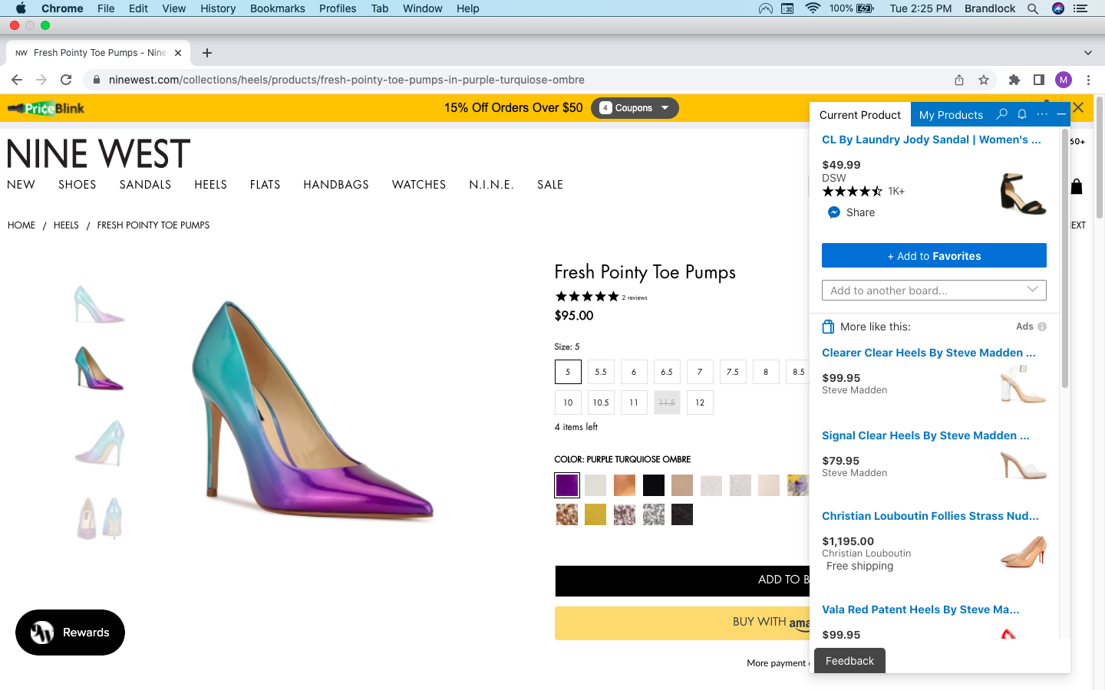Select shoe size 7.5

(733, 372)
